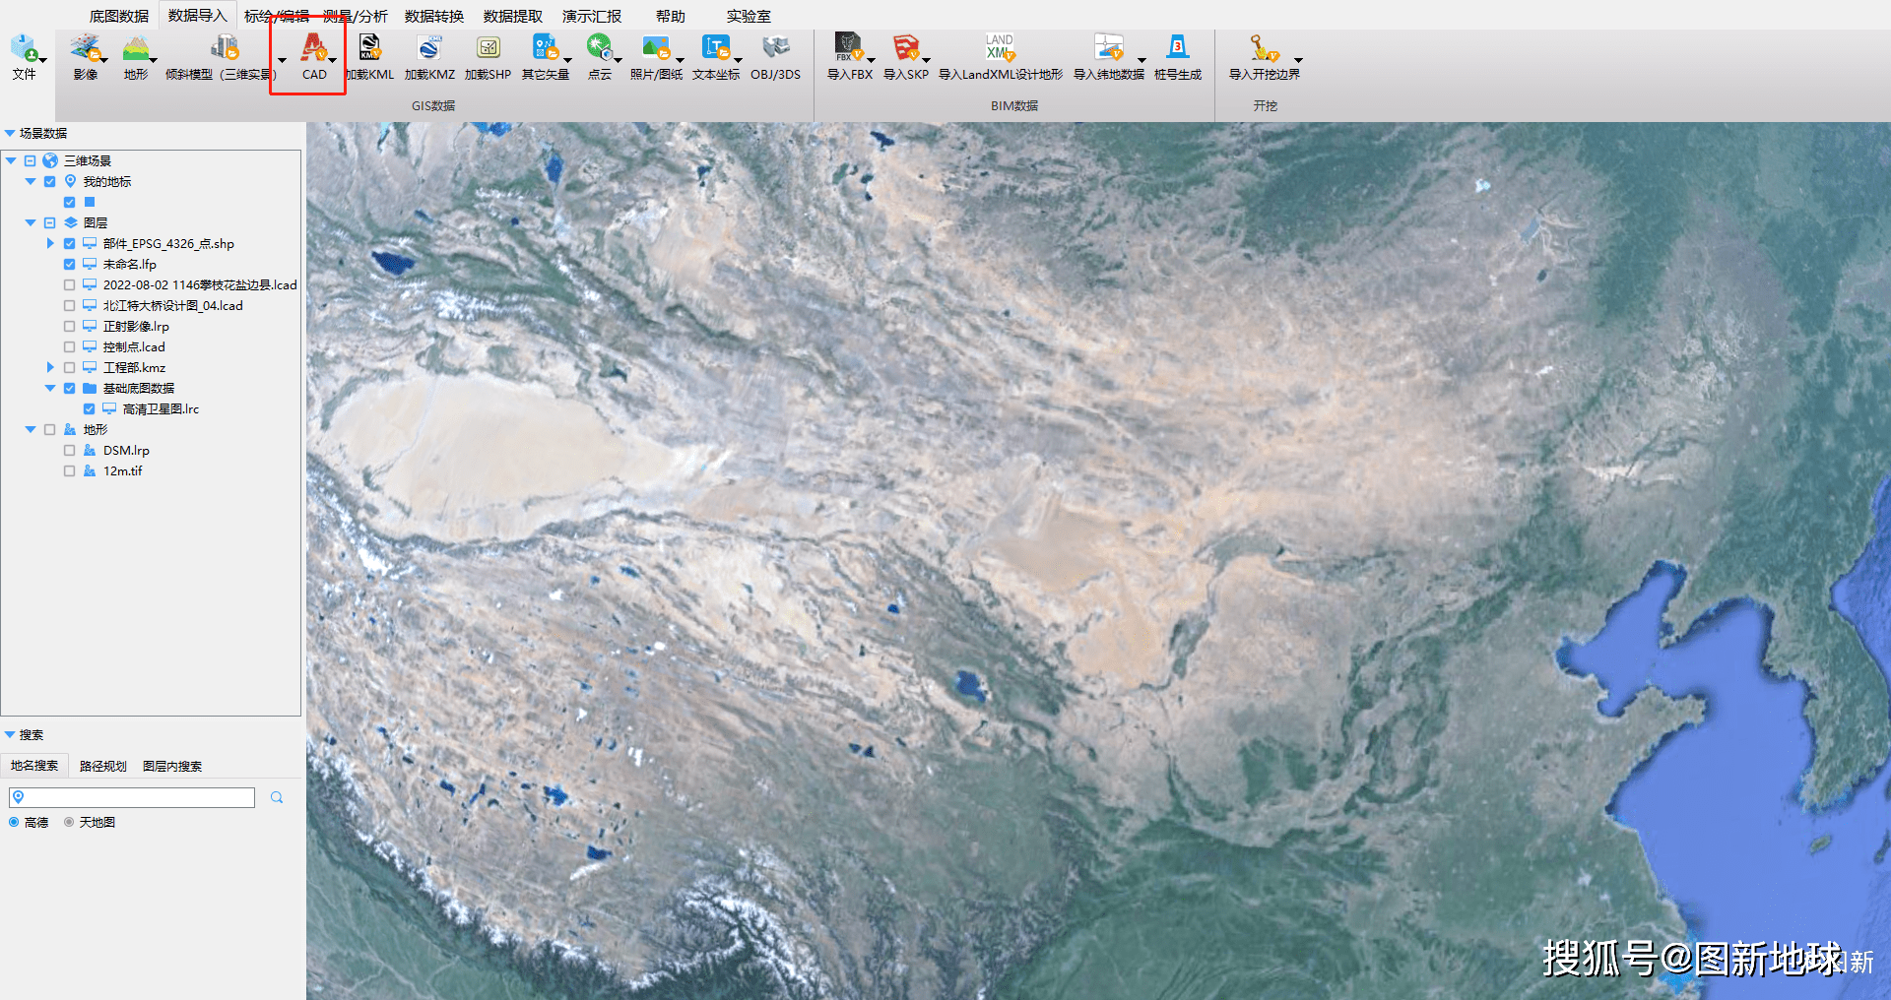Enable the 控制点.lcad layer checkbox

70,346
